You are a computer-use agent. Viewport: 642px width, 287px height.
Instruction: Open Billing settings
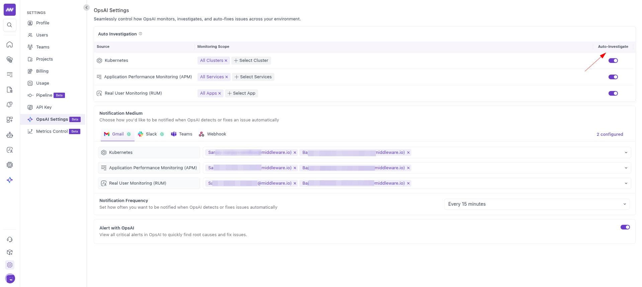(x=42, y=71)
